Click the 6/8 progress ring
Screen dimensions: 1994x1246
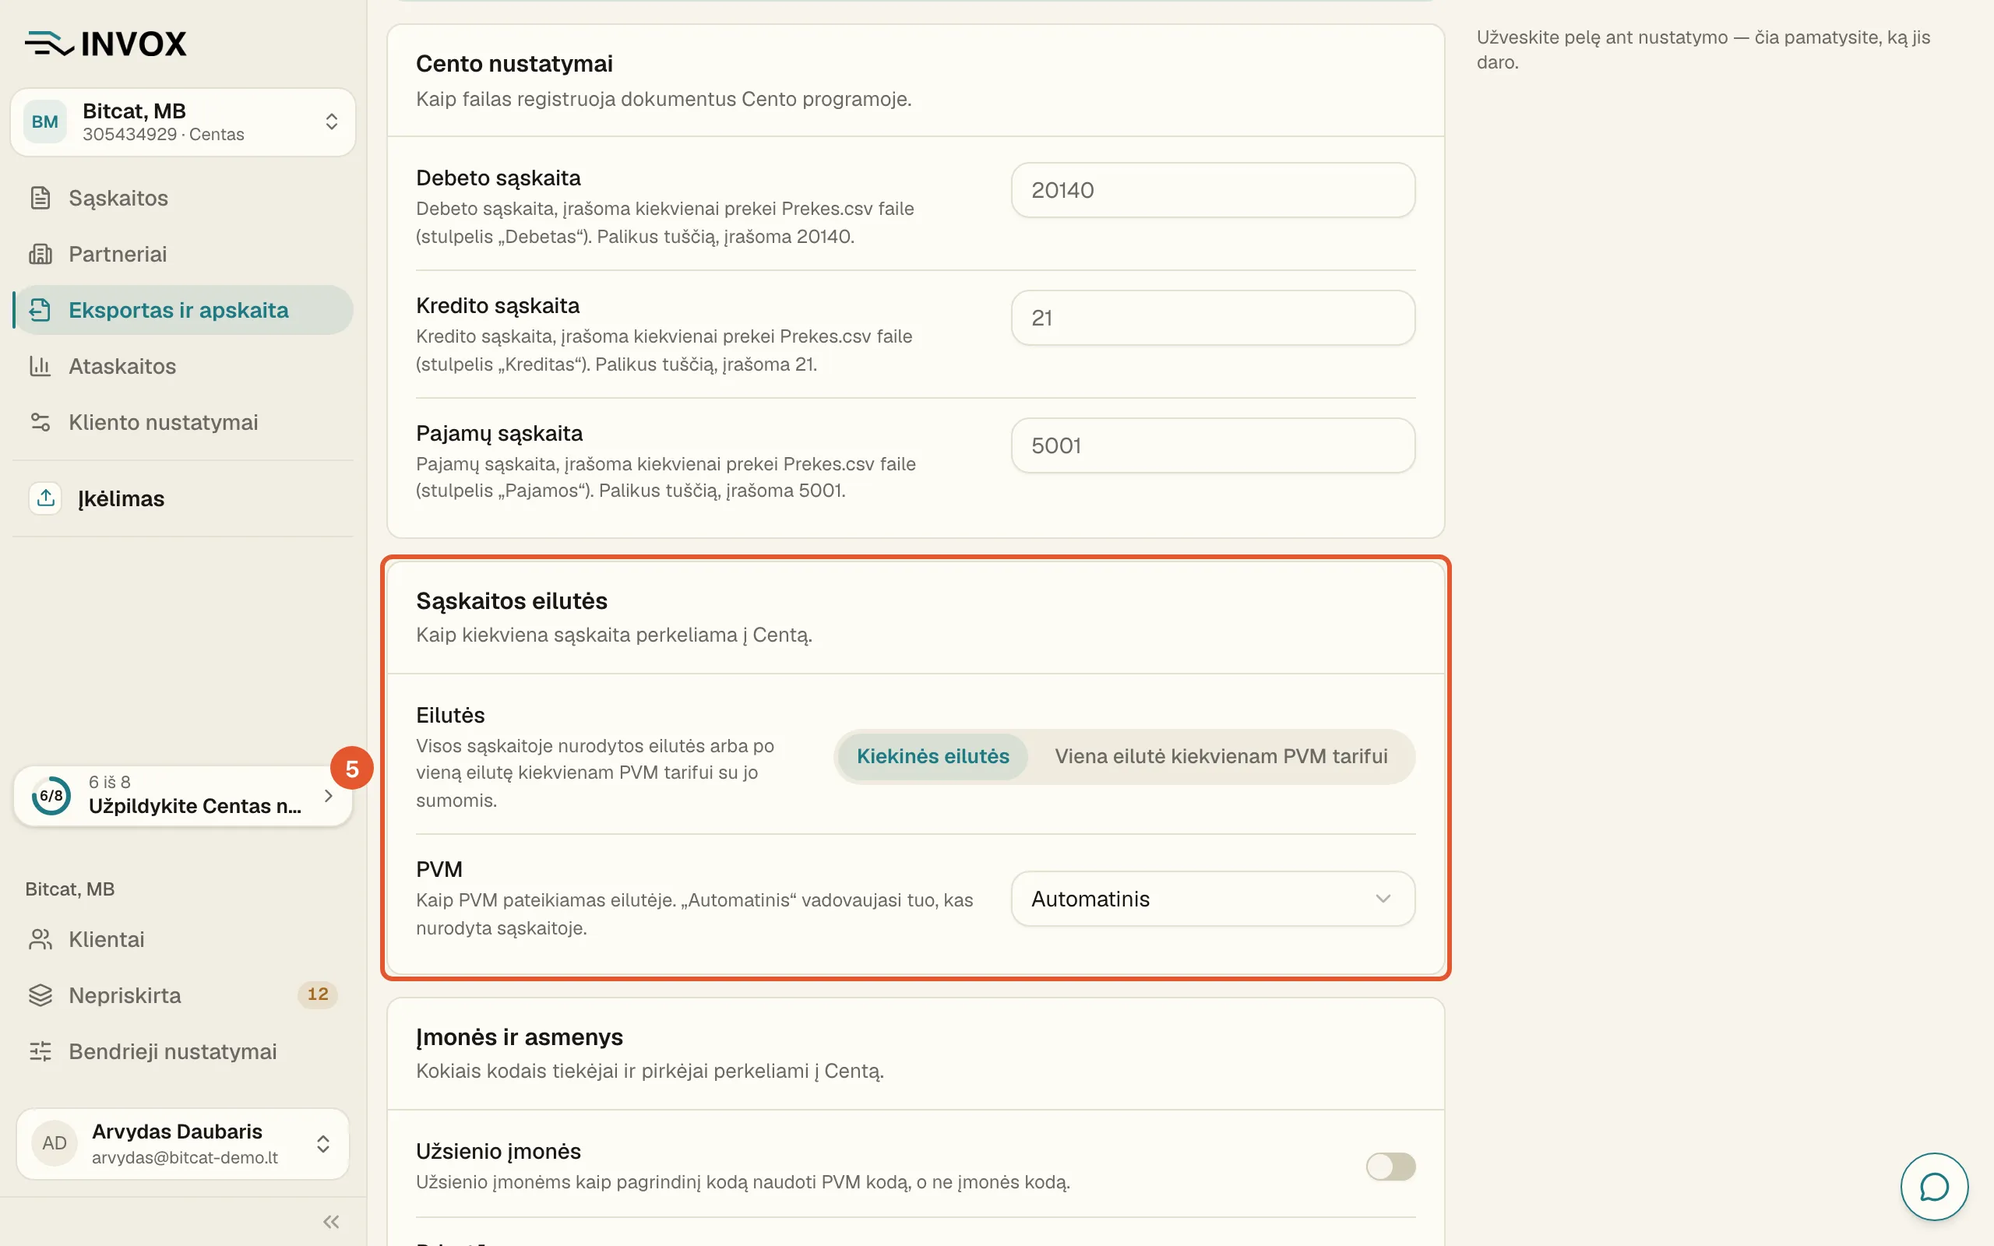pyautogui.click(x=51, y=796)
